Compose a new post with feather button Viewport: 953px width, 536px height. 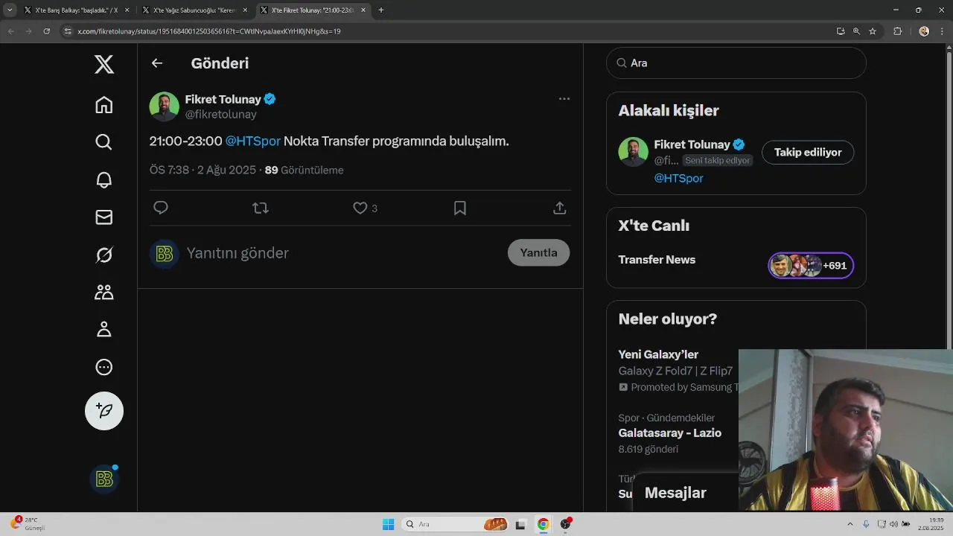pyautogui.click(x=104, y=411)
